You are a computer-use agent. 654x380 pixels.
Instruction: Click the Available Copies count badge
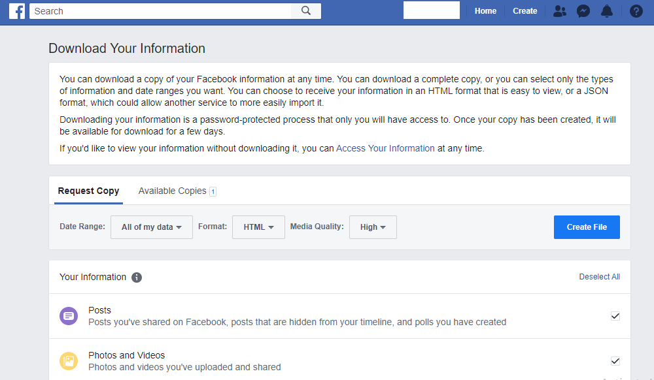point(213,191)
